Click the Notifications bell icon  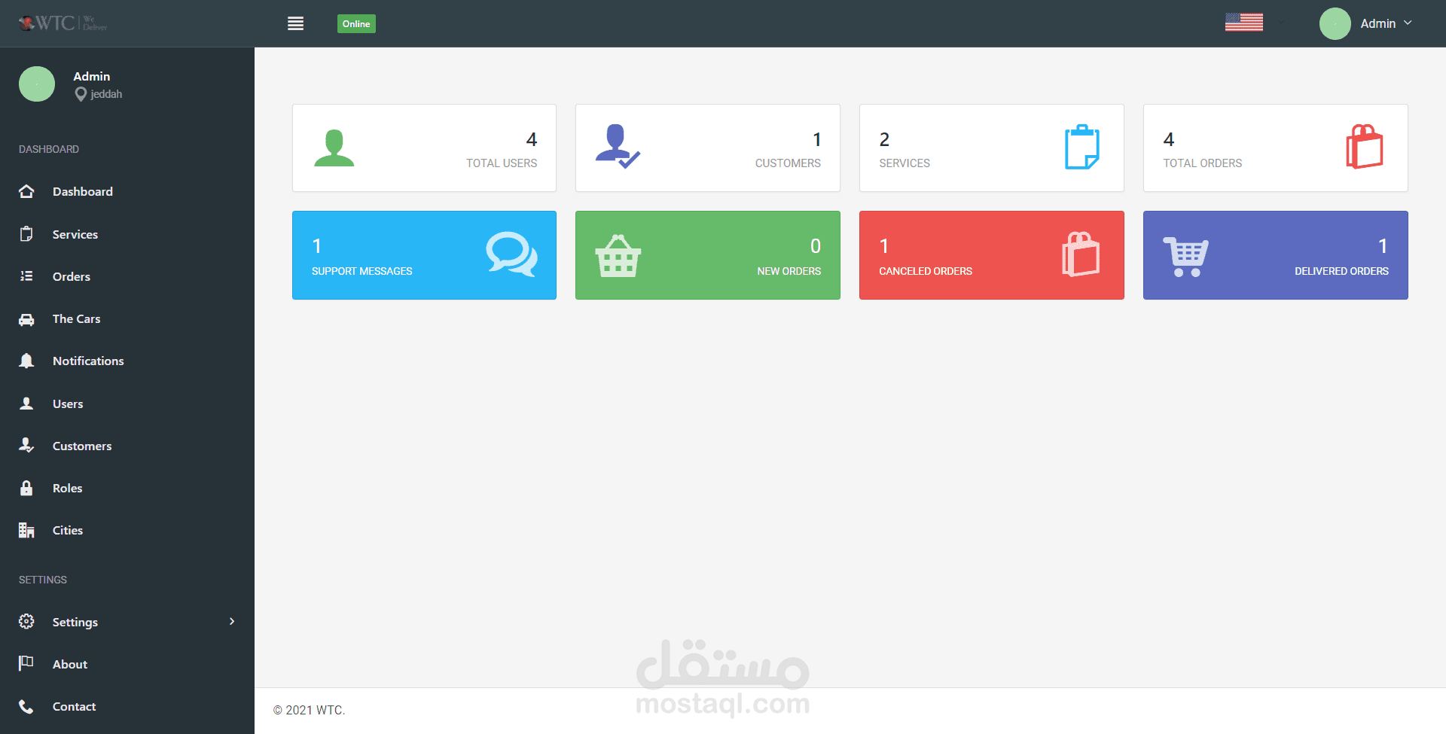coord(26,361)
